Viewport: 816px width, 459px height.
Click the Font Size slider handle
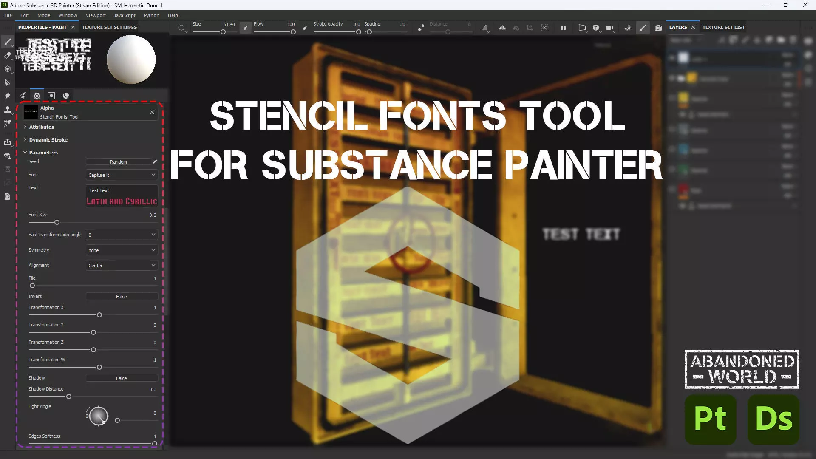(x=57, y=222)
